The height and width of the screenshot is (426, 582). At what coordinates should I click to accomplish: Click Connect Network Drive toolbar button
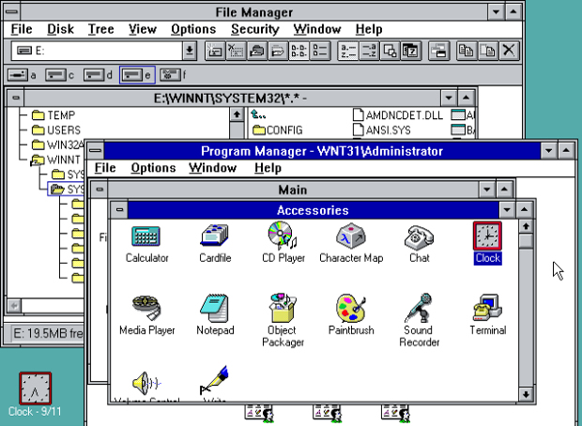(x=215, y=51)
